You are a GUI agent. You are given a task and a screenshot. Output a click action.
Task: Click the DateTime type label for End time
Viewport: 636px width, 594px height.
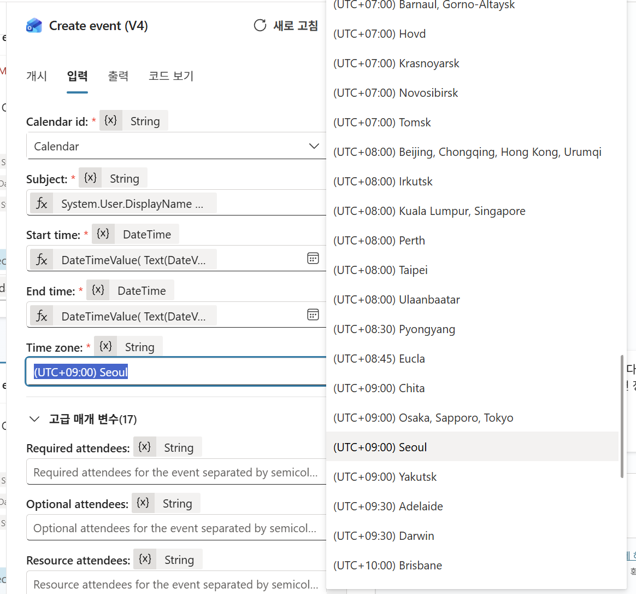(x=142, y=290)
